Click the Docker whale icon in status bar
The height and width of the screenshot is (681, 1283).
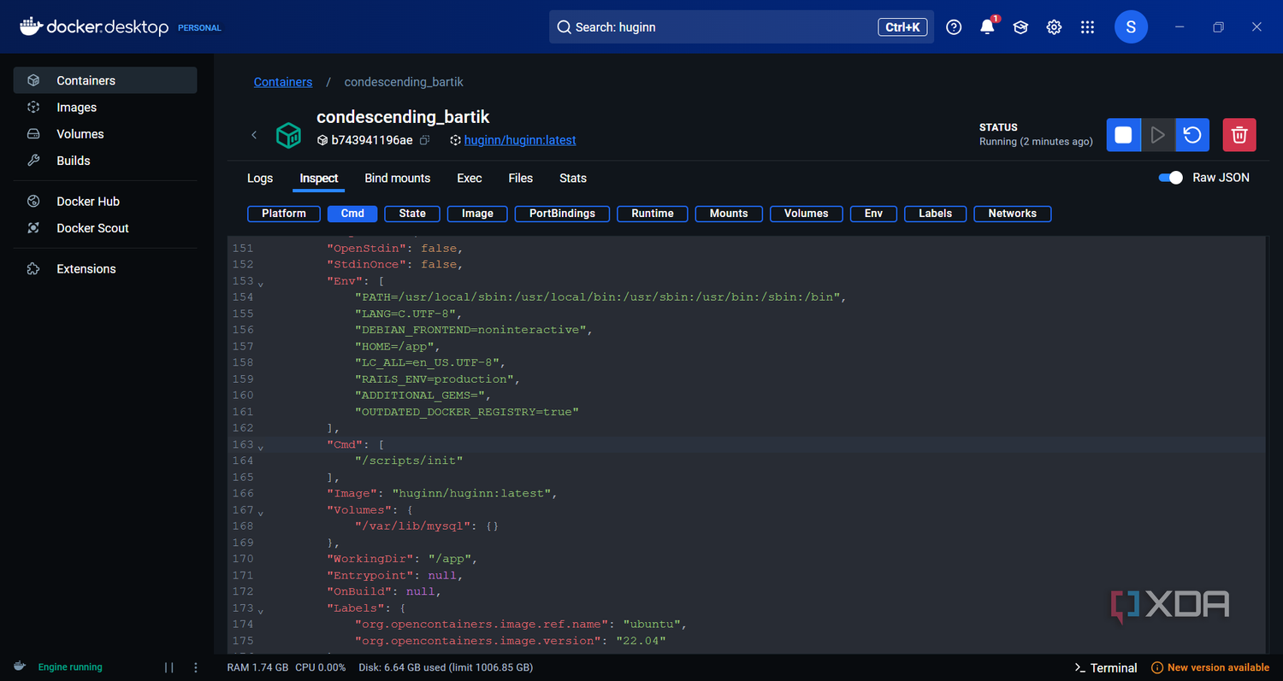[x=20, y=666]
